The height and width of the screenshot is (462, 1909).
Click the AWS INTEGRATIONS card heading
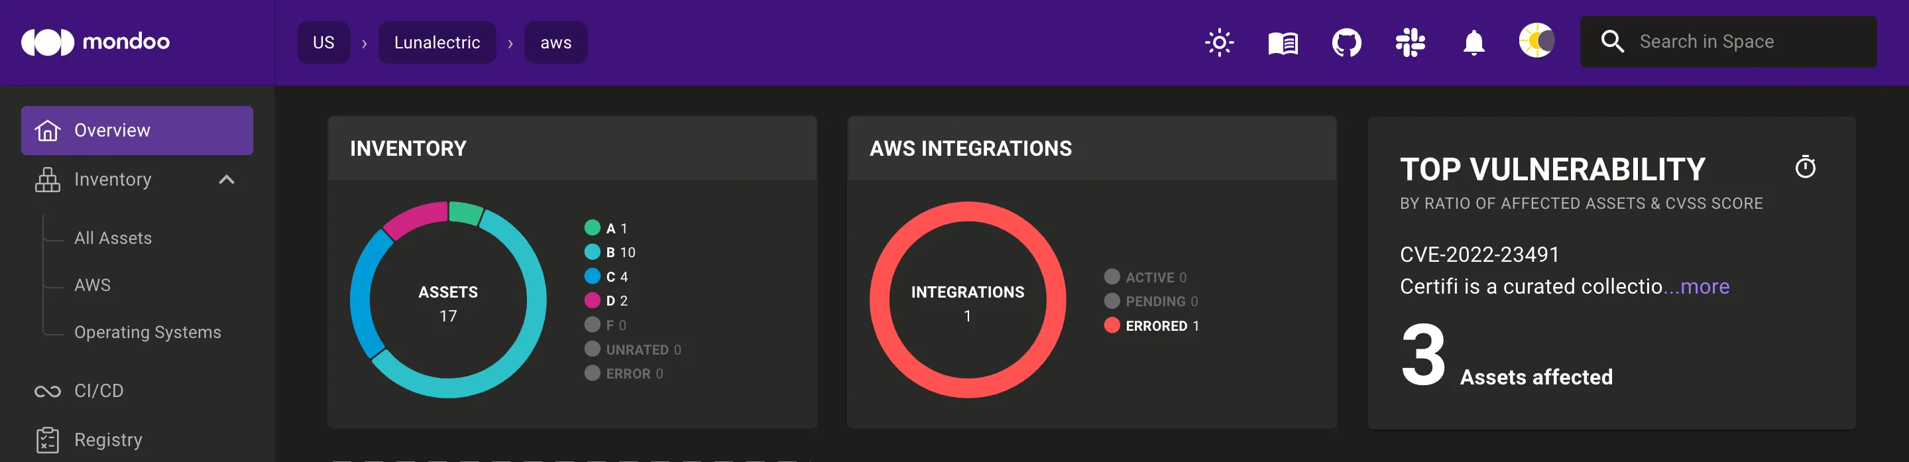(971, 148)
